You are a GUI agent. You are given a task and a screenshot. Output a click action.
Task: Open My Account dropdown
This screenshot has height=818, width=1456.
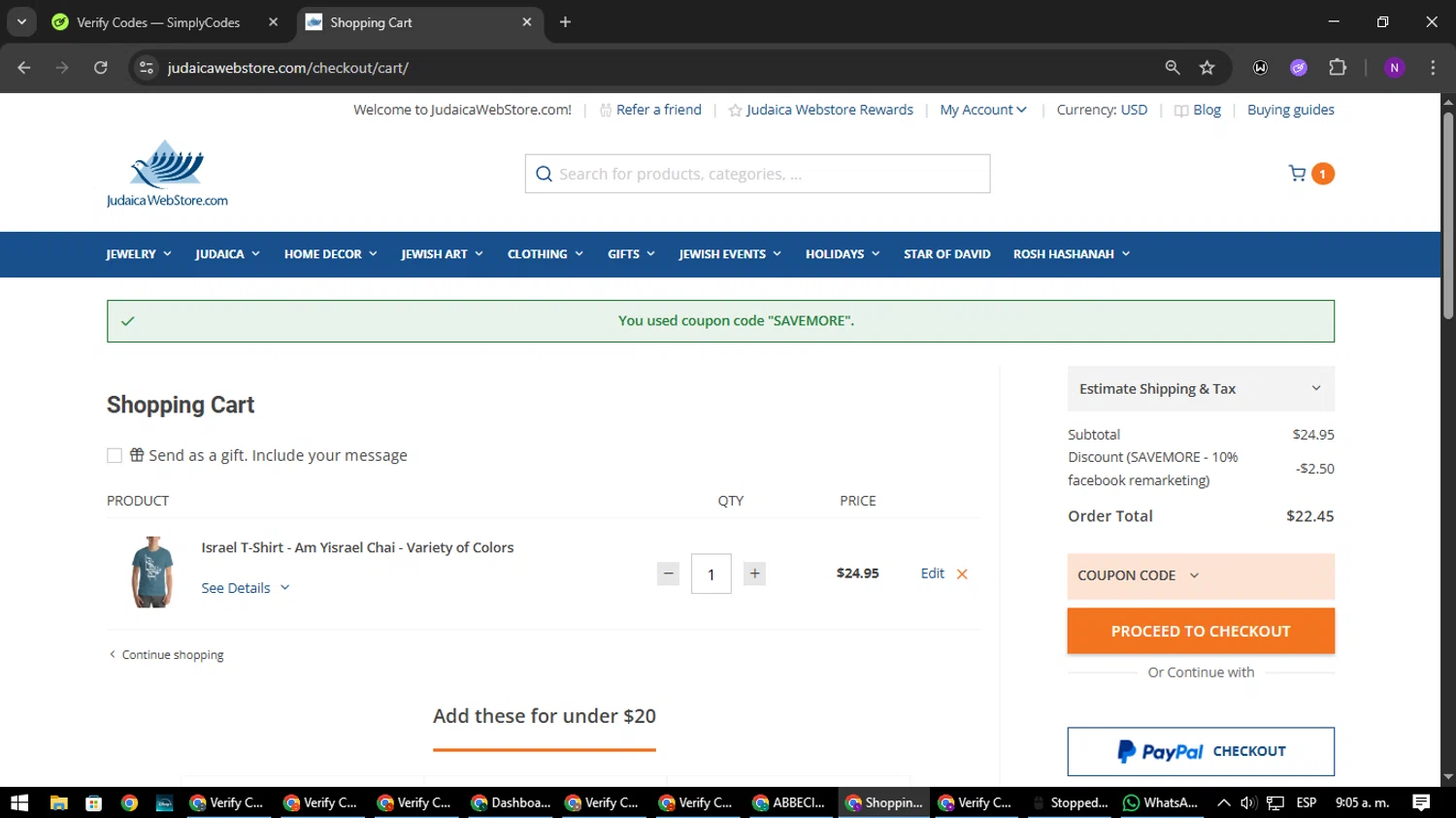coord(982,110)
